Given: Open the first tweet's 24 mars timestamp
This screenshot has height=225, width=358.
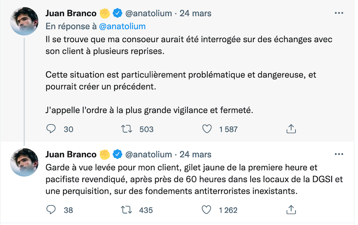Looking at the screenshot, I should click(195, 13).
